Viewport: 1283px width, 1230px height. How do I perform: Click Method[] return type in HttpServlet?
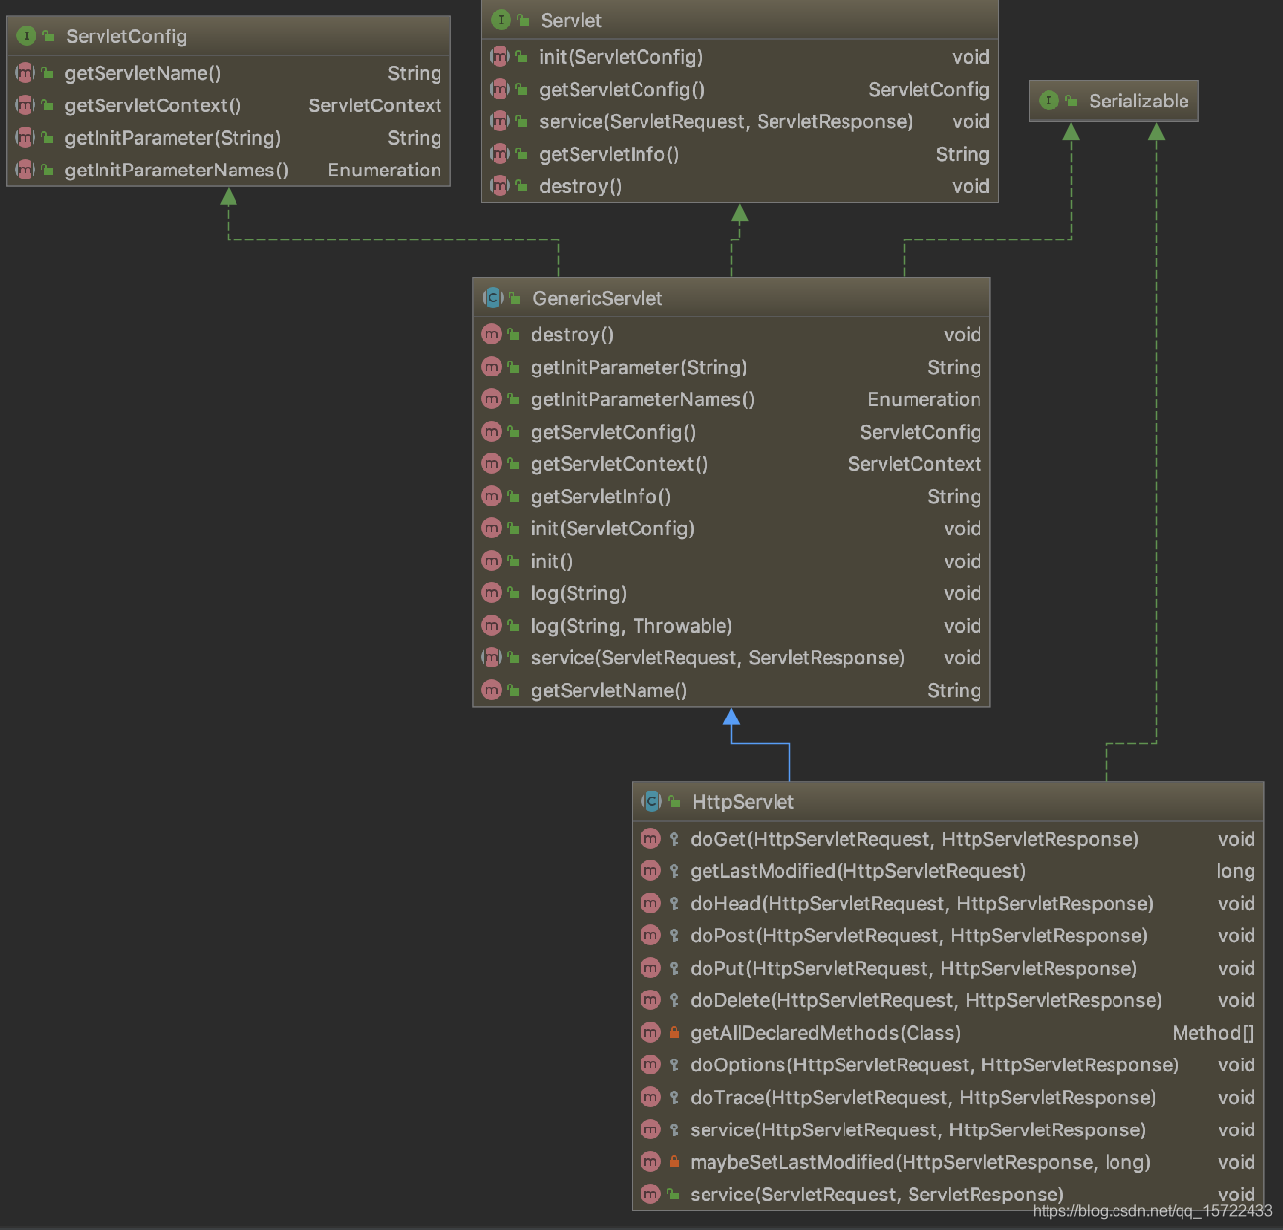click(1213, 1033)
